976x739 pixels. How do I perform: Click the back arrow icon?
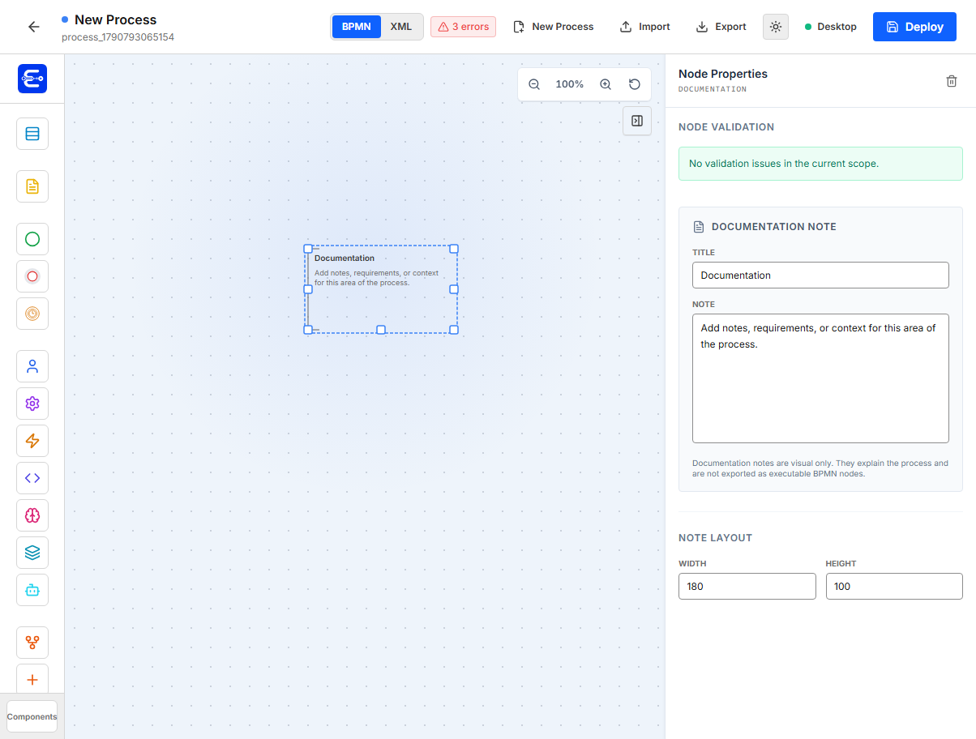(33, 27)
